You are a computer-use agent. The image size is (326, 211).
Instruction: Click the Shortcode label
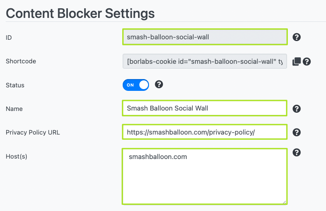[21, 61]
